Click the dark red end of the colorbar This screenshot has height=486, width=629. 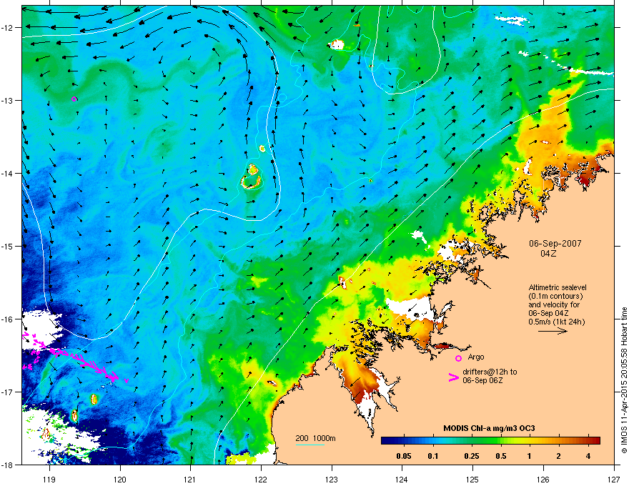point(595,440)
